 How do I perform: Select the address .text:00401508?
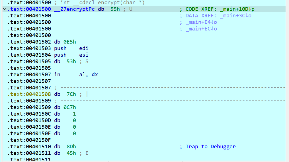29,94
